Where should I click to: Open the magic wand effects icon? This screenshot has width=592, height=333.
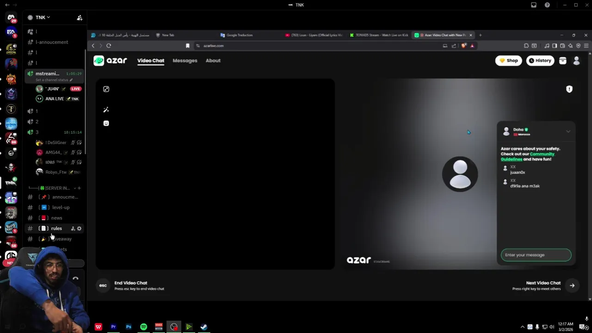(x=106, y=110)
